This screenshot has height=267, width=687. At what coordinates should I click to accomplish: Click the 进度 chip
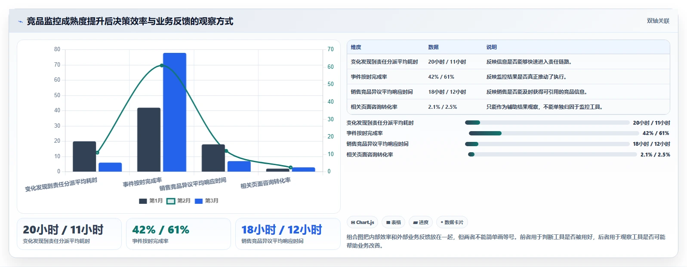[420, 222]
